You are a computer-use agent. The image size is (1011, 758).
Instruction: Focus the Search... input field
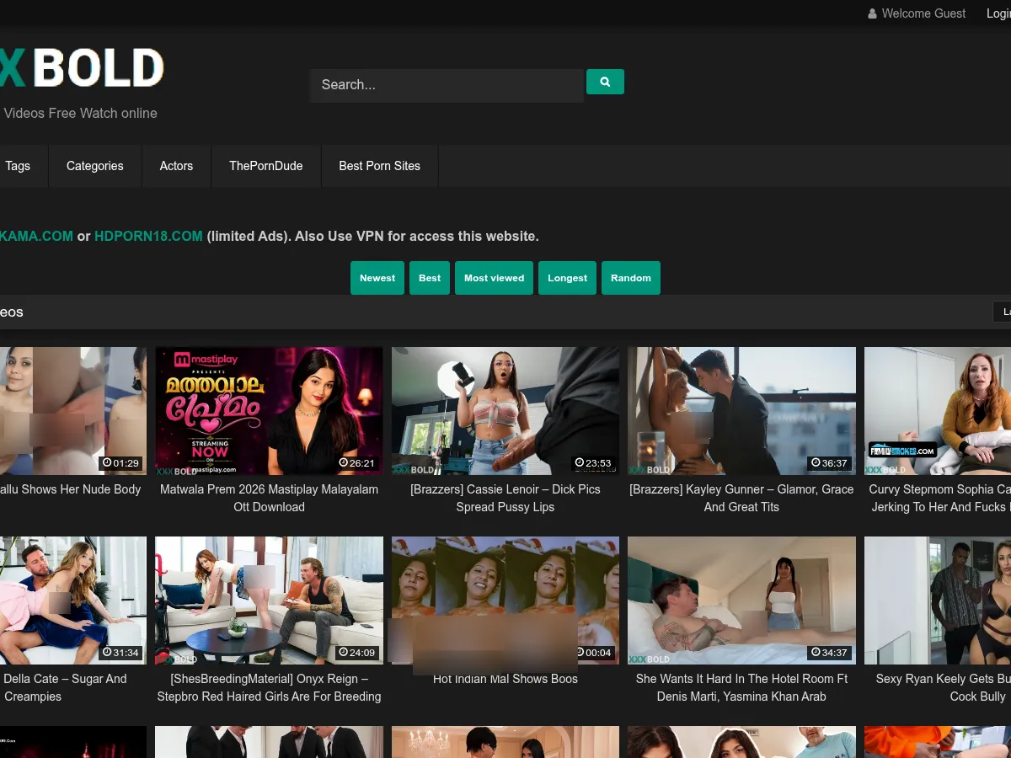(447, 85)
